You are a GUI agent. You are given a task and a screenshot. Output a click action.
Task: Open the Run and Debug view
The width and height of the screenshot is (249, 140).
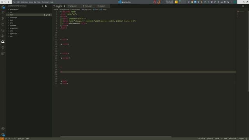point(3,36)
